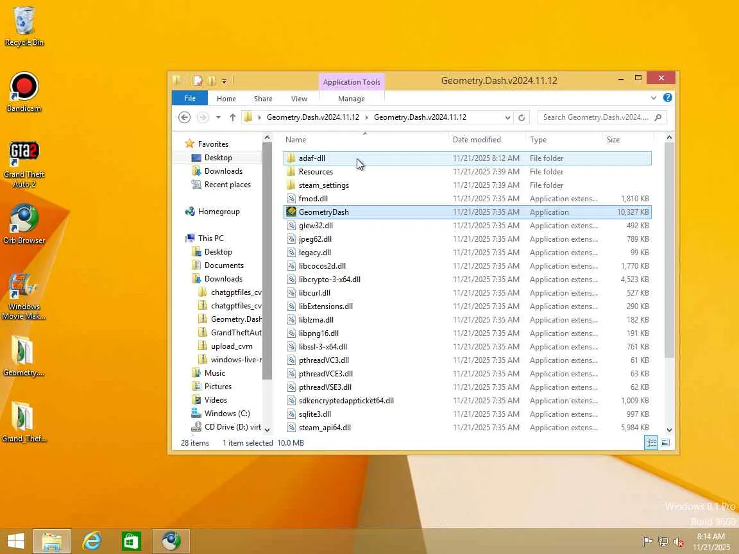The width and height of the screenshot is (739, 554).
Task: Switch to the View ribbon tab
Action: coord(299,99)
